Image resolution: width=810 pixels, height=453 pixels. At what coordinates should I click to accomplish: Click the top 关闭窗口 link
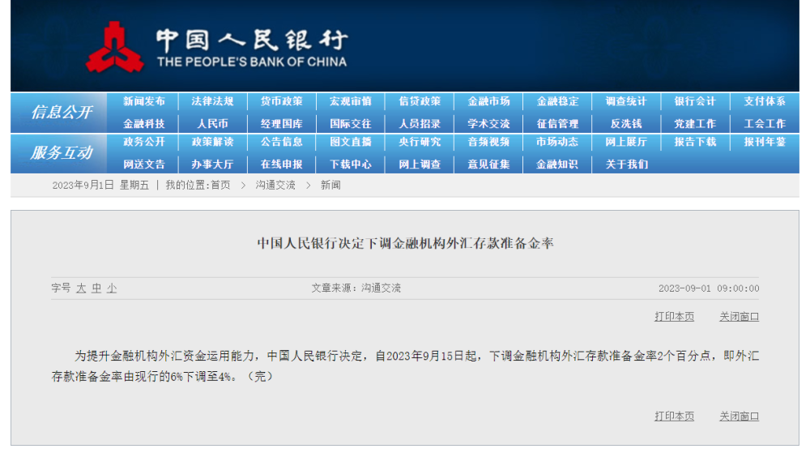coord(739,317)
